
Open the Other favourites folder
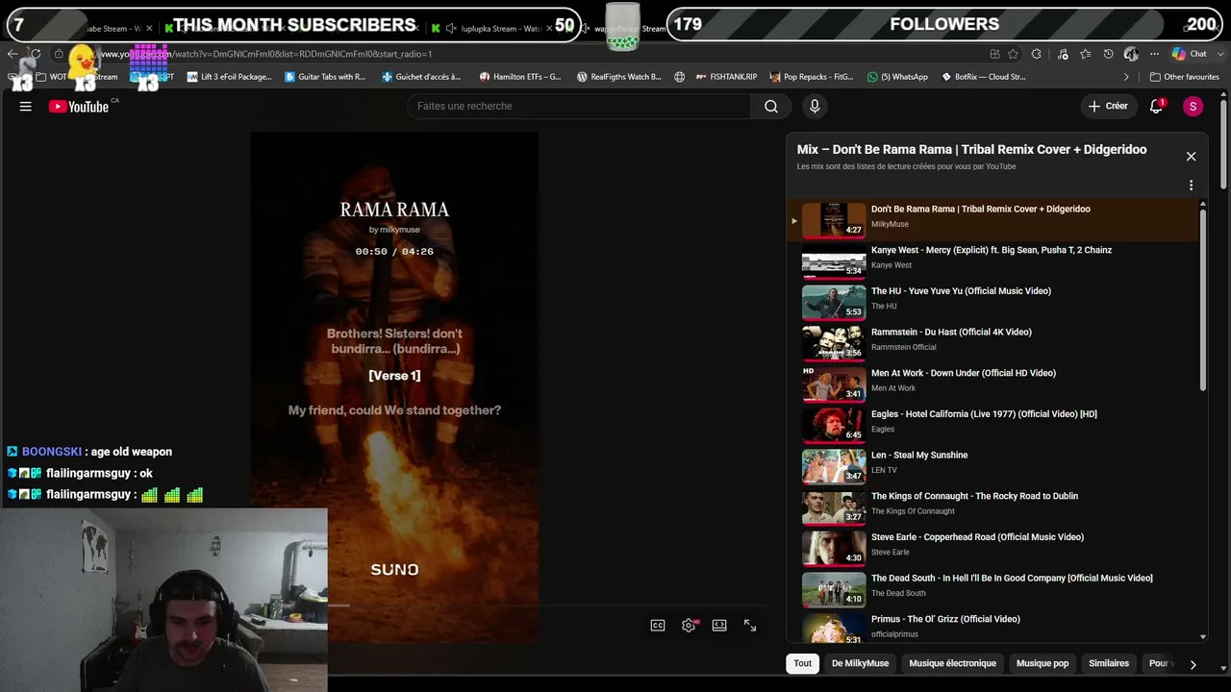(1185, 77)
